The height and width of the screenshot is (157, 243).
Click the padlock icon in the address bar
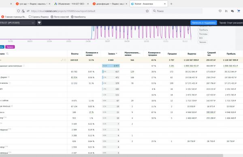[23, 11]
